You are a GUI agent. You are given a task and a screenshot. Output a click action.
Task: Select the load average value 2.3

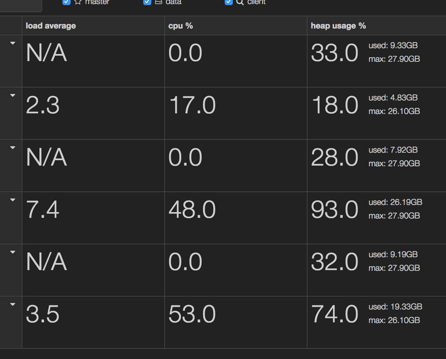click(43, 105)
